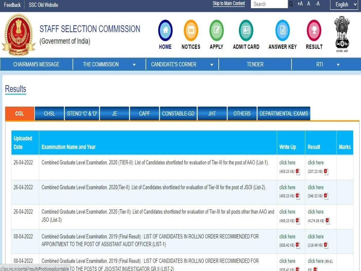Image resolution: width=361 pixels, height=271 pixels.
Task: Select the CGL tab
Action: (20, 114)
